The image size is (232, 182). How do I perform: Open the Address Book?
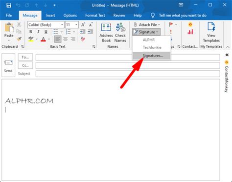106,33
